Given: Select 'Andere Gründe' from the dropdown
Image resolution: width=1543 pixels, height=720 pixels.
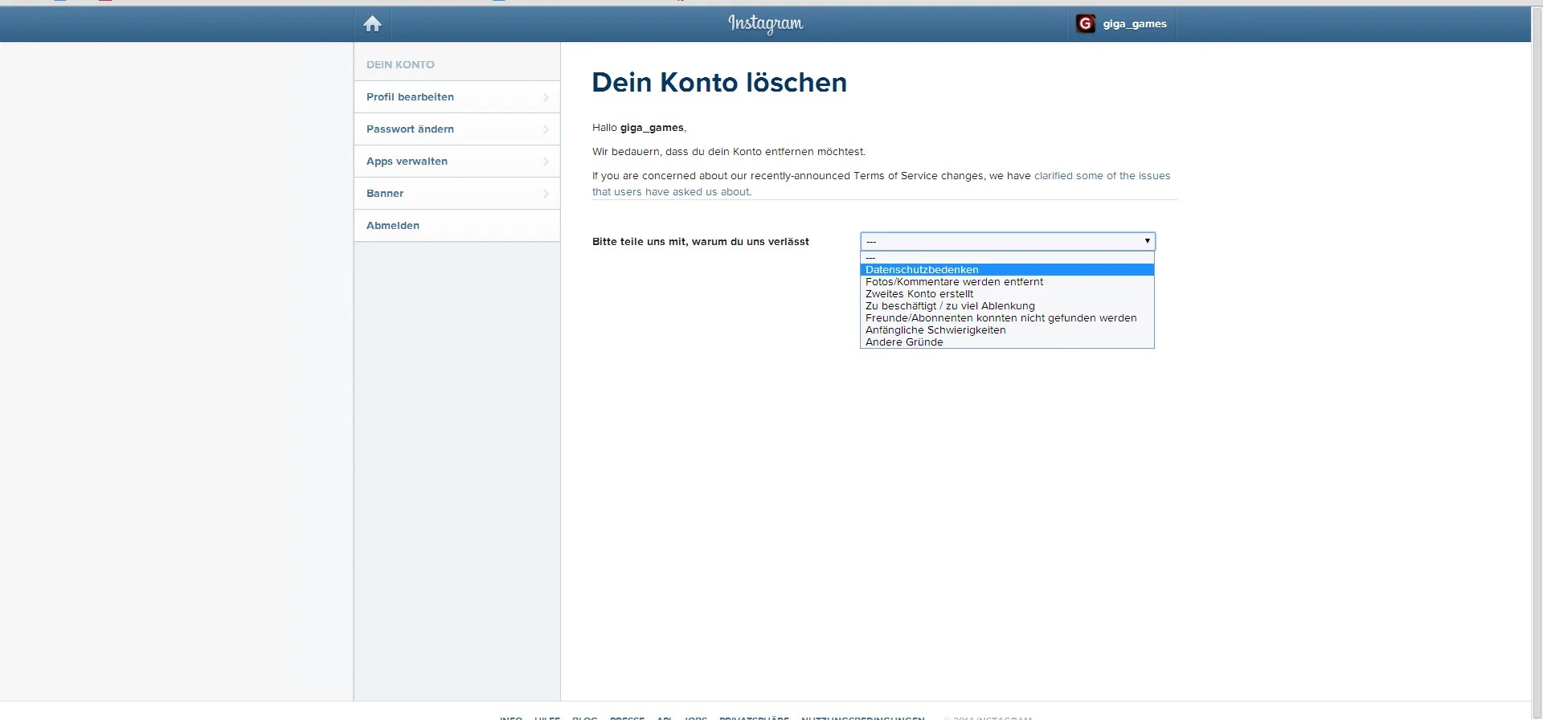Looking at the screenshot, I should click(1007, 342).
